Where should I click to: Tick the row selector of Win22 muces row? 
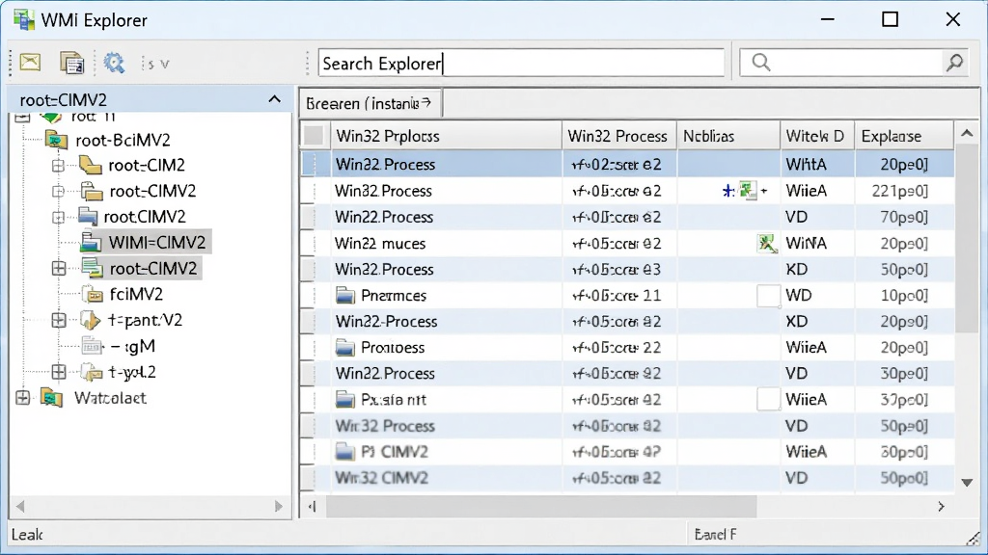coord(308,244)
